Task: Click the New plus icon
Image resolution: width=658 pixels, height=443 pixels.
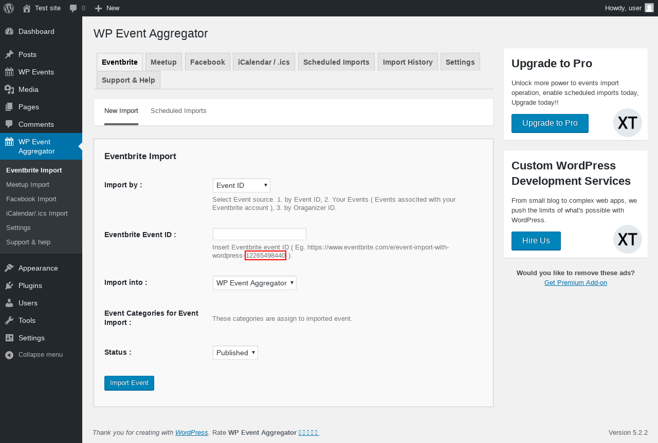Action: coord(99,8)
